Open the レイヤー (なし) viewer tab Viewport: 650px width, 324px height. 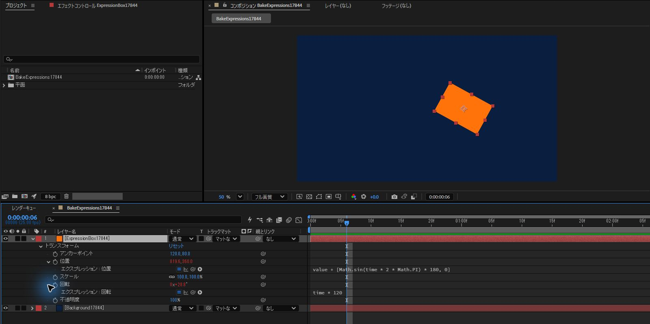point(338,6)
